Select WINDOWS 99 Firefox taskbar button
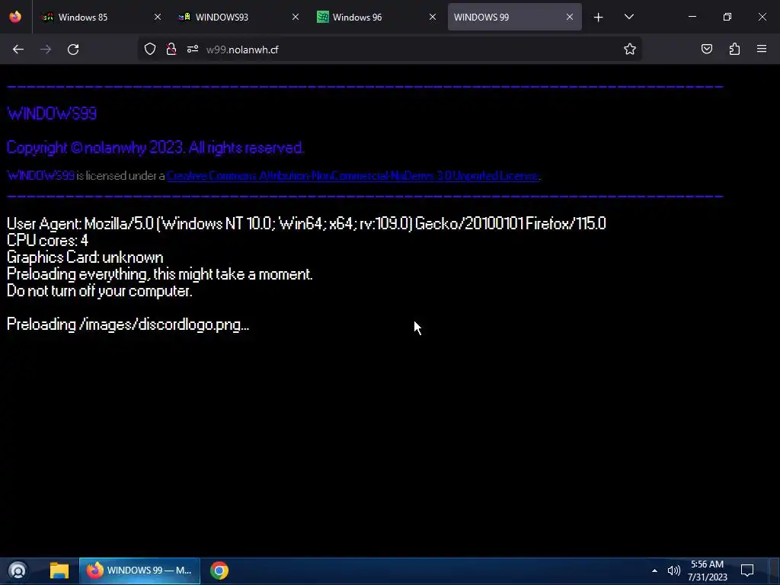 [x=140, y=571]
